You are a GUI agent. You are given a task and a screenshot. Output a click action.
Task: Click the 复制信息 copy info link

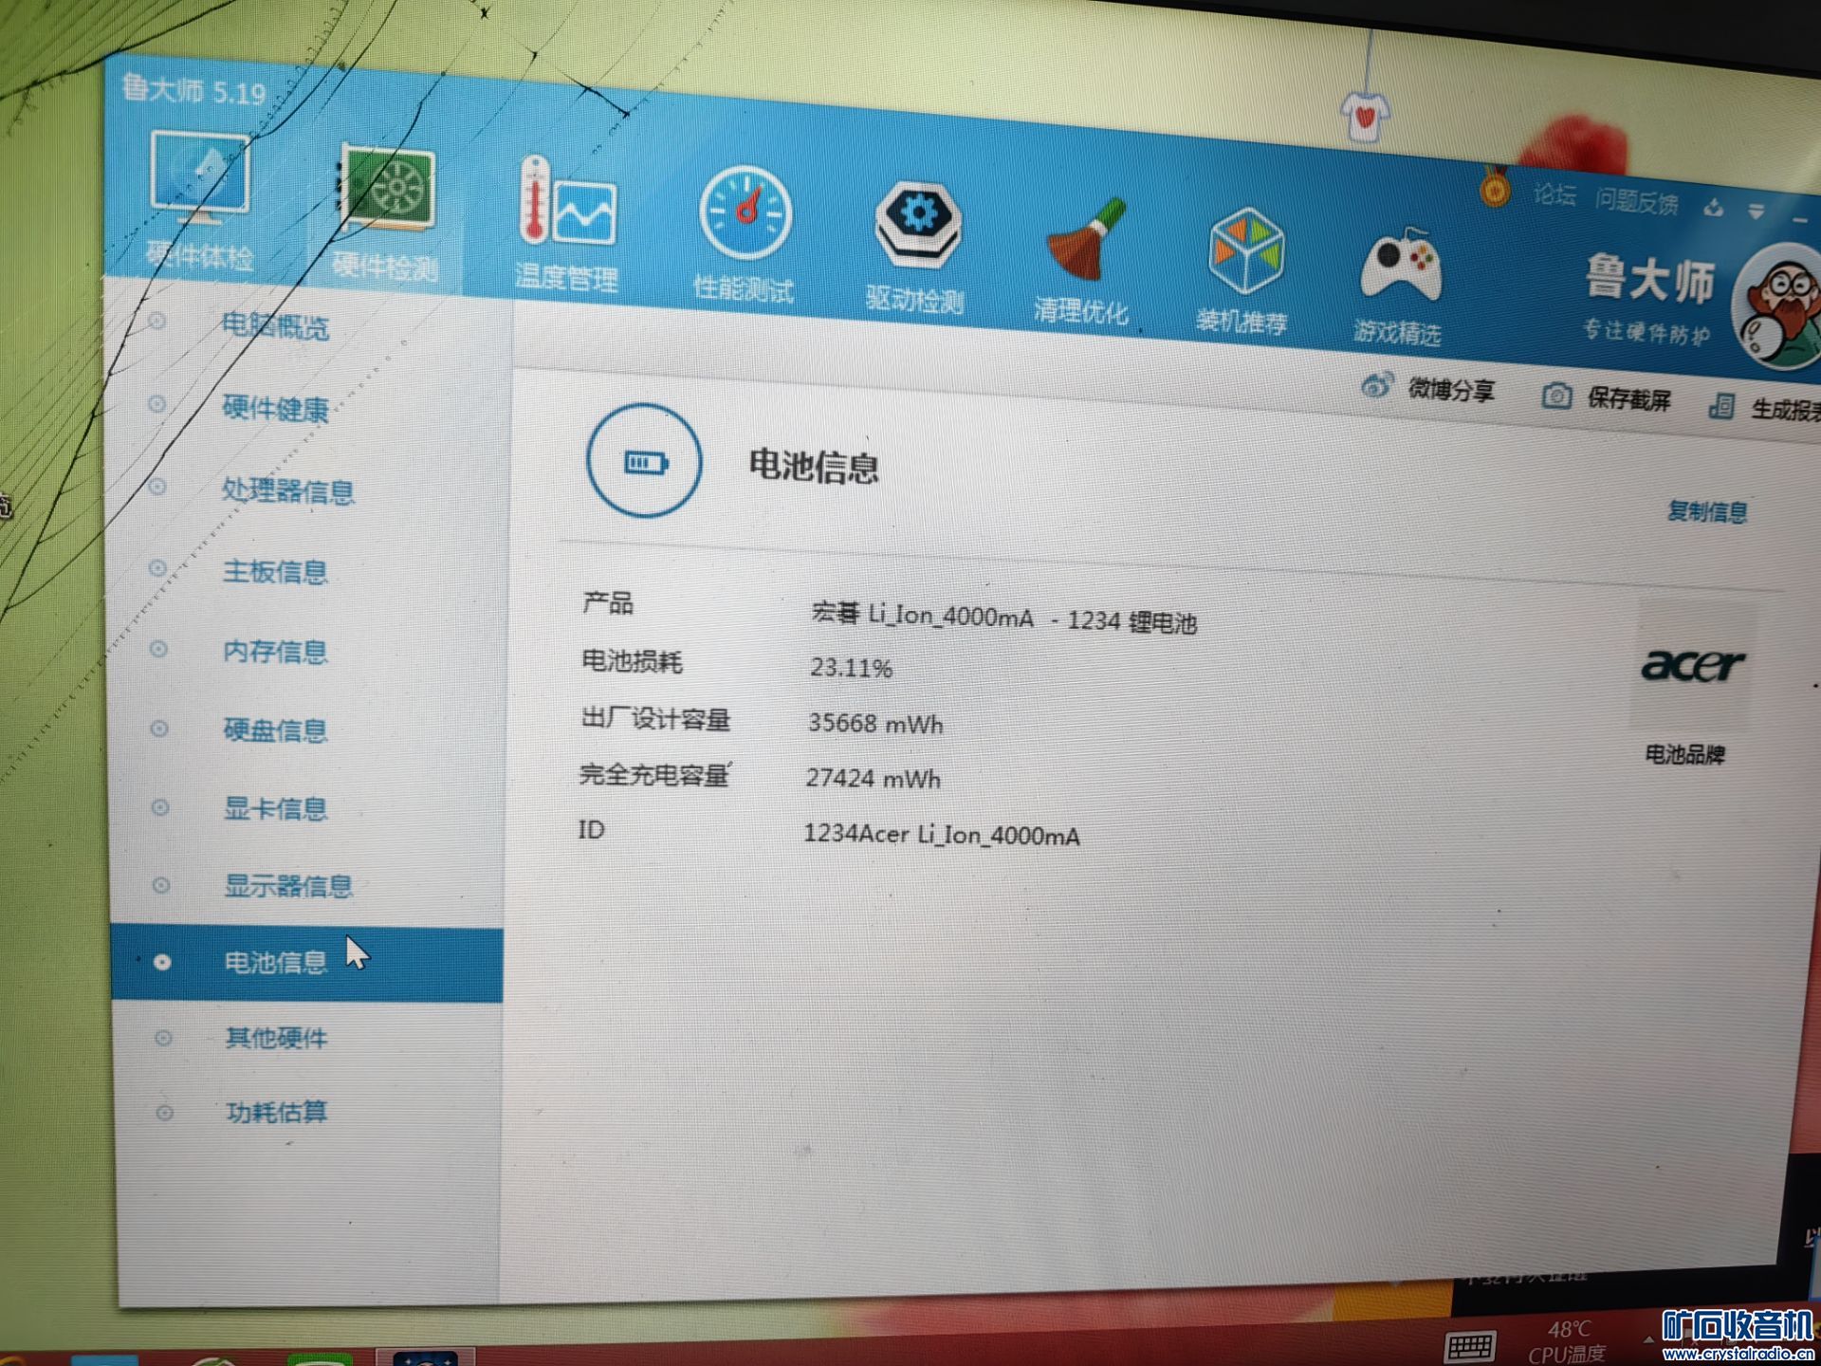[x=1707, y=512]
